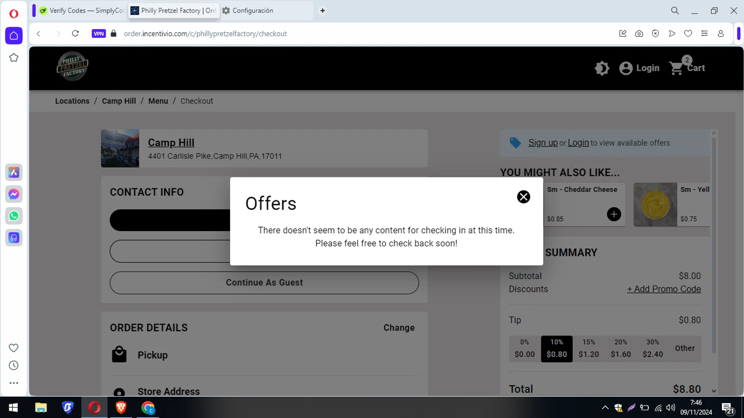
Task: Go to Locations breadcrumb
Action: click(72, 101)
